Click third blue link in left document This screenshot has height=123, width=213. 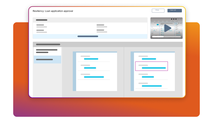[x=94, y=77]
